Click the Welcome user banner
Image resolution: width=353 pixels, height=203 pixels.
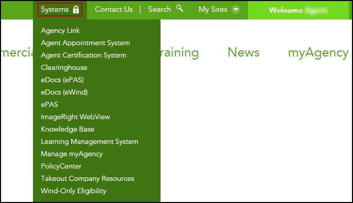click(x=298, y=10)
